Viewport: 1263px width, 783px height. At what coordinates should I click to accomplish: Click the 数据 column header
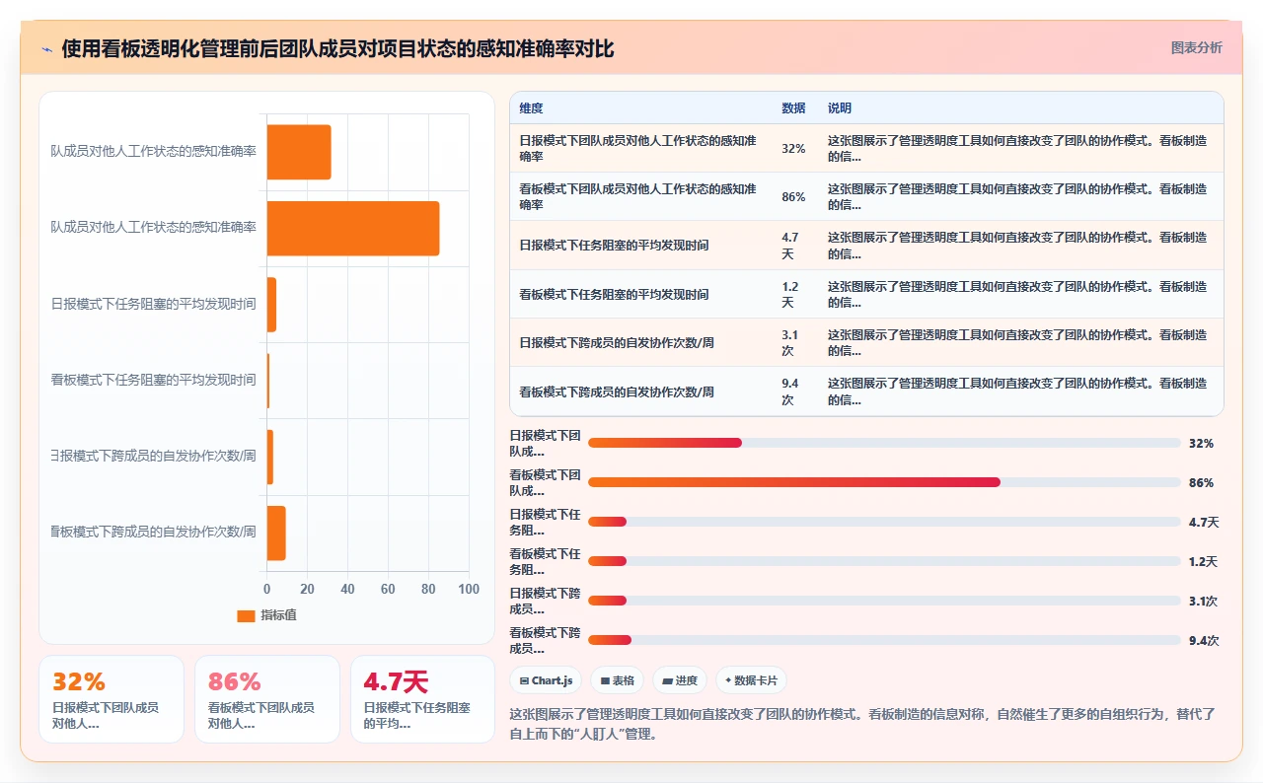tap(793, 108)
